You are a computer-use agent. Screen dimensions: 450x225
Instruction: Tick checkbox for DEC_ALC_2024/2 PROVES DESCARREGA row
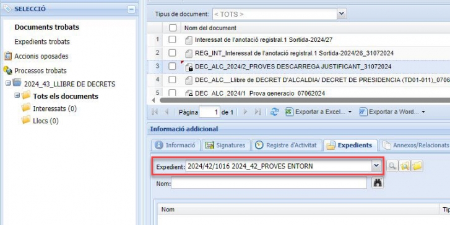pyautogui.click(x=172, y=67)
